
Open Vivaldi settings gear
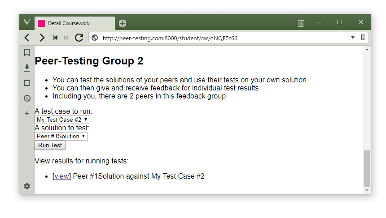[x=27, y=186]
